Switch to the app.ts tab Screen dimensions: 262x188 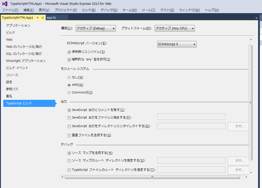(x=51, y=18)
